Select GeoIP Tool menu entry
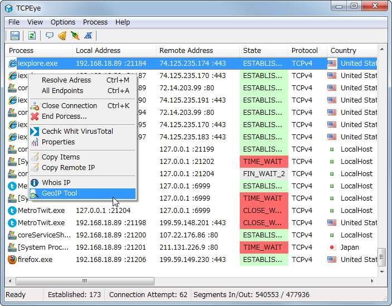Viewport: 392px width, 306px height. coord(83,193)
